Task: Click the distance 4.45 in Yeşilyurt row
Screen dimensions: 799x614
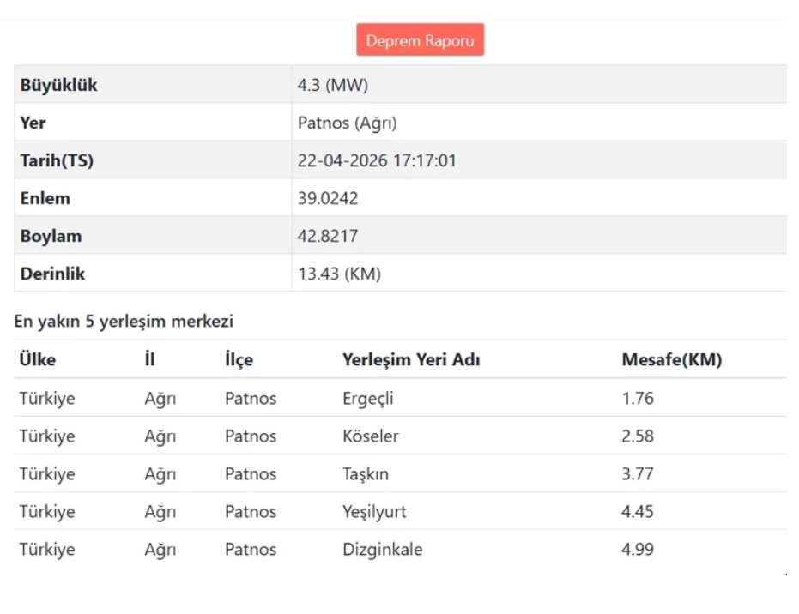Action: point(637,512)
